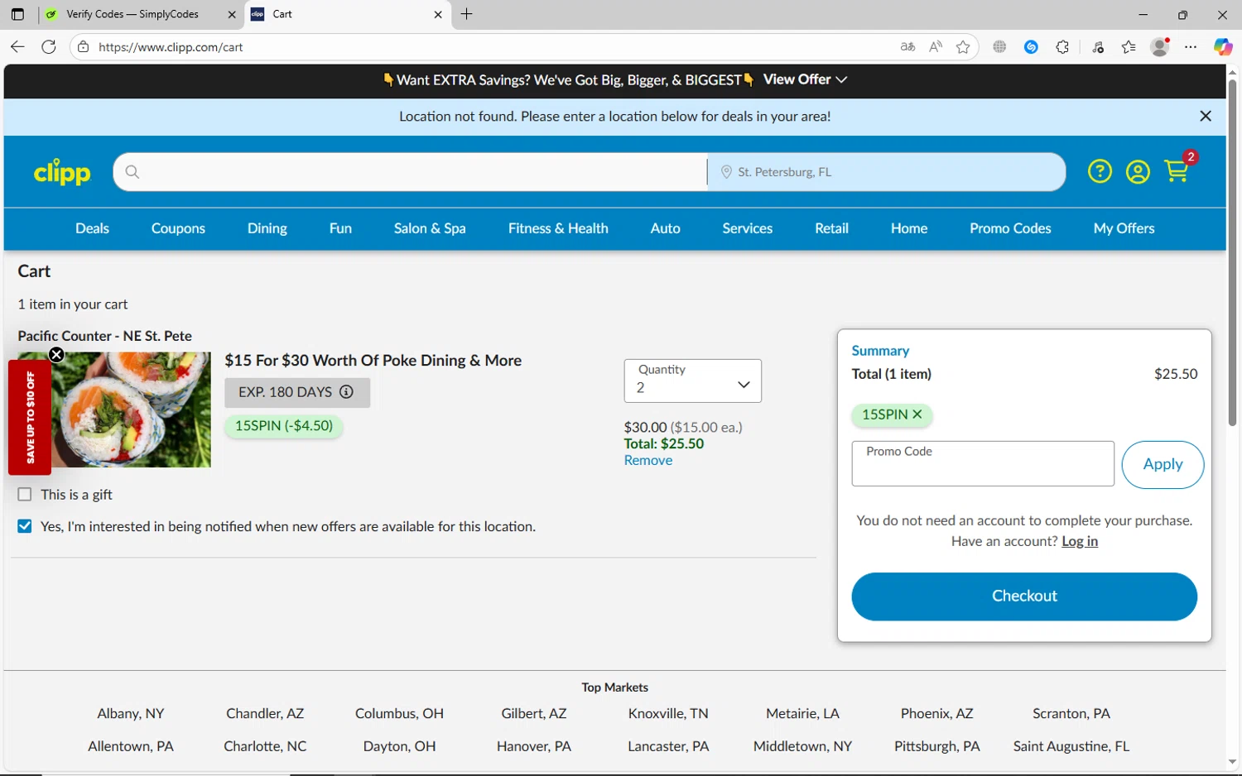This screenshot has height=776, width=1242.
Task: Open browser settings and more menu
Action: (x=1191, y=47)
